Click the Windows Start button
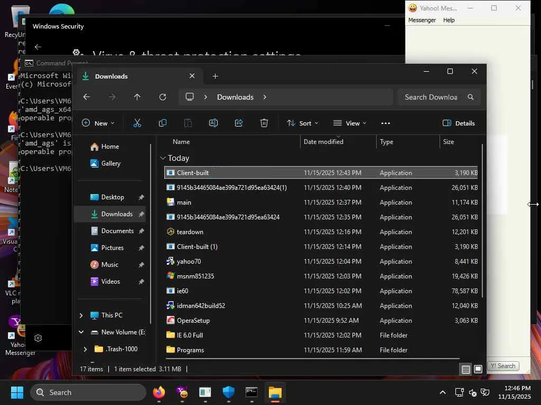This screenshot has height=405, width=541. coord(17,392)
